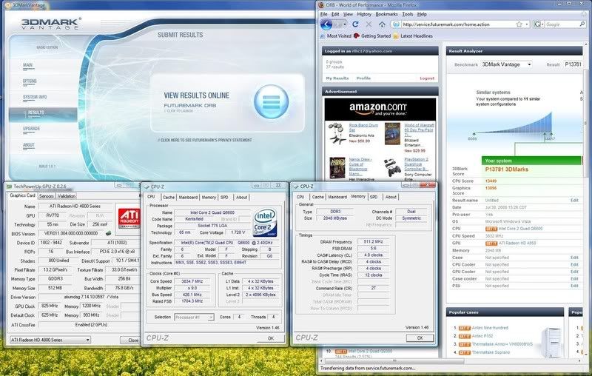Click Intel Core 2 logo in CPU-Z
Screen dimensions: 592x376
(265, 222)
